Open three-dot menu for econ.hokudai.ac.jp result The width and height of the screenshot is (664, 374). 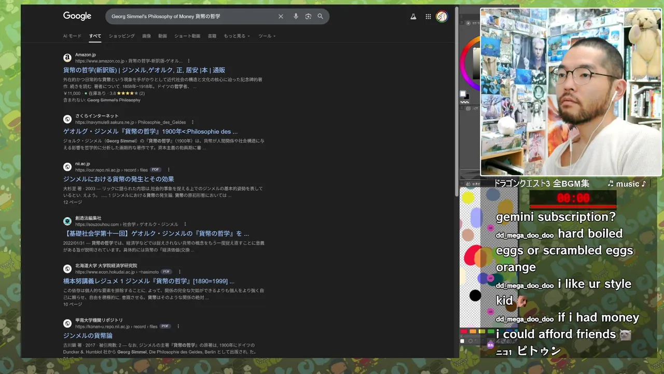179,272
